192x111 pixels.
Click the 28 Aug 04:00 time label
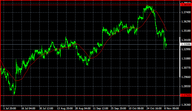83,108
